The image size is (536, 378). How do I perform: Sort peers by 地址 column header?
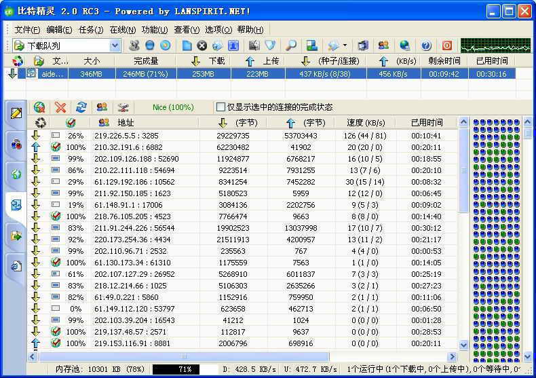coord(126,123)
